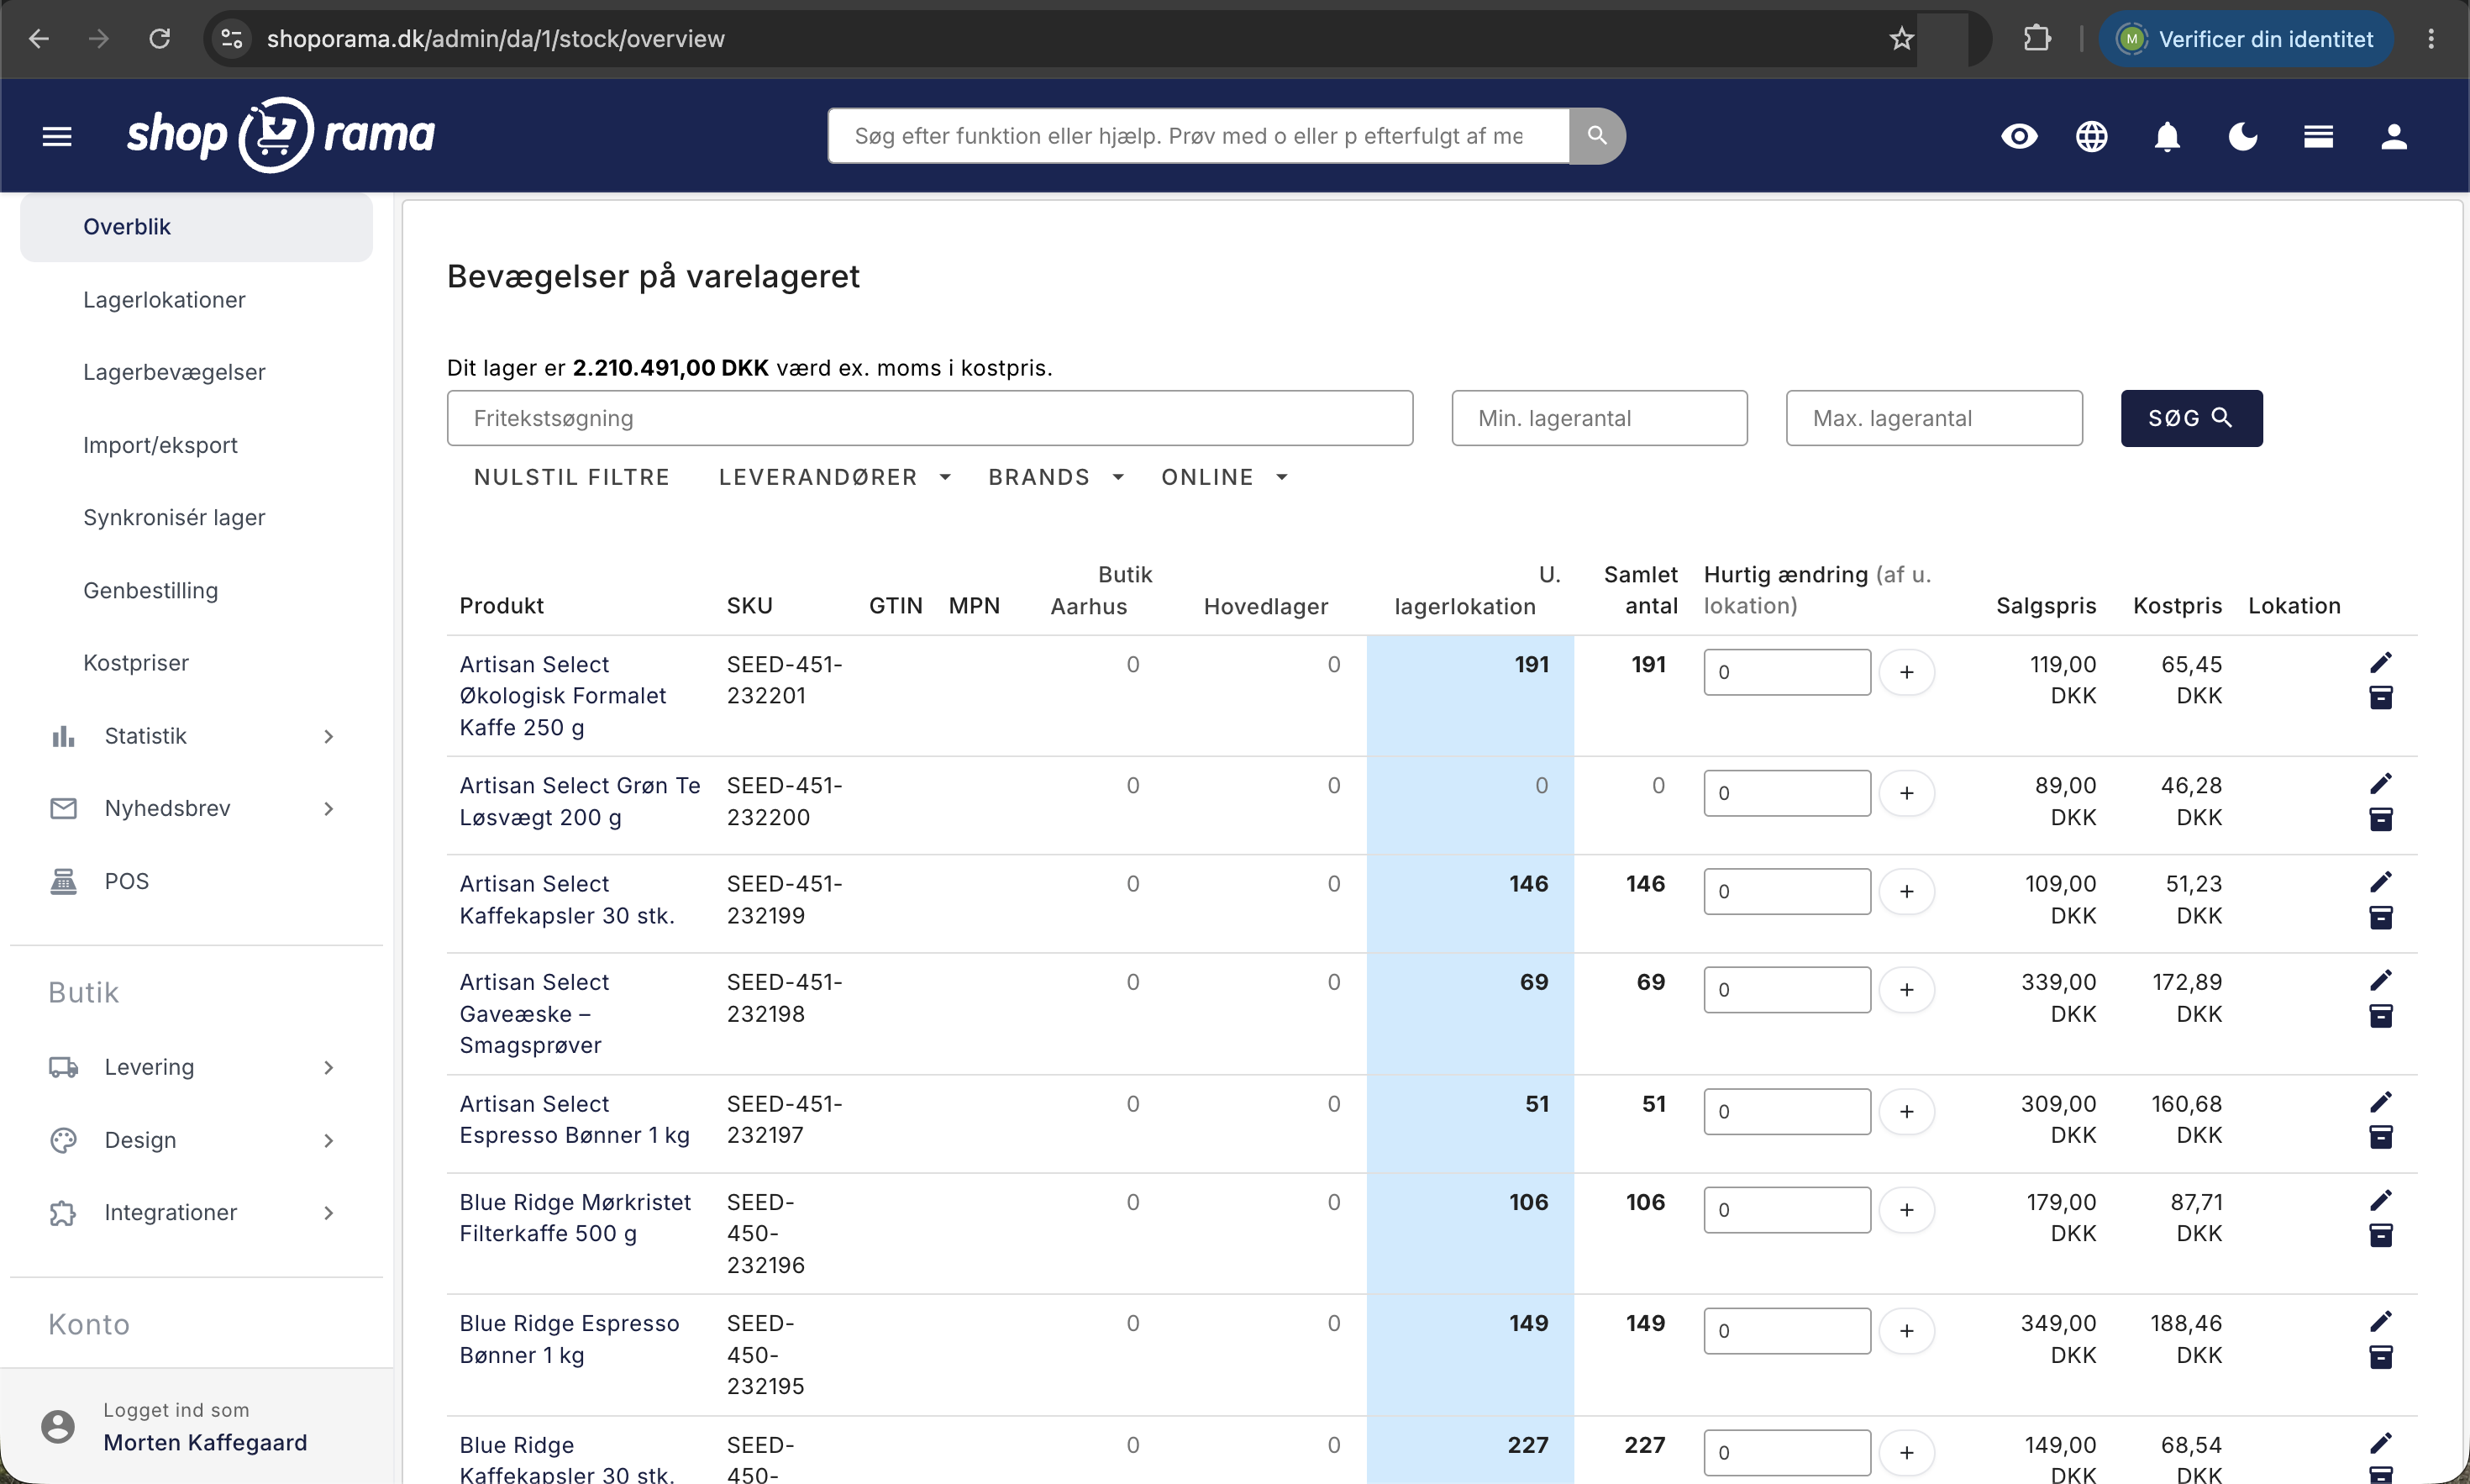Open the user account icon
The width and height of the screenshot is (2470, 1484).
(2393, 136)
